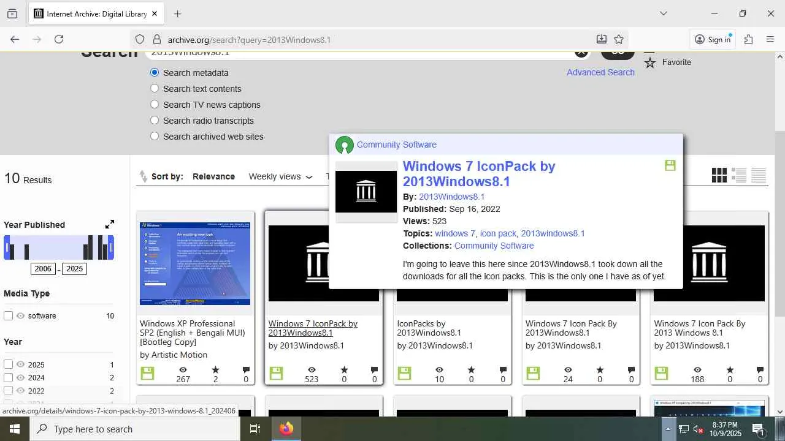
Task: Select the Search metadata radio button
Action: click(x=155, y=72)
